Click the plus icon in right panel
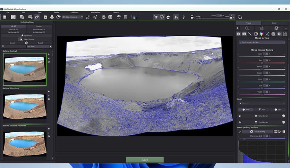Image resolution: width=290 pixels, height=168 pixels. click(238, 28)
